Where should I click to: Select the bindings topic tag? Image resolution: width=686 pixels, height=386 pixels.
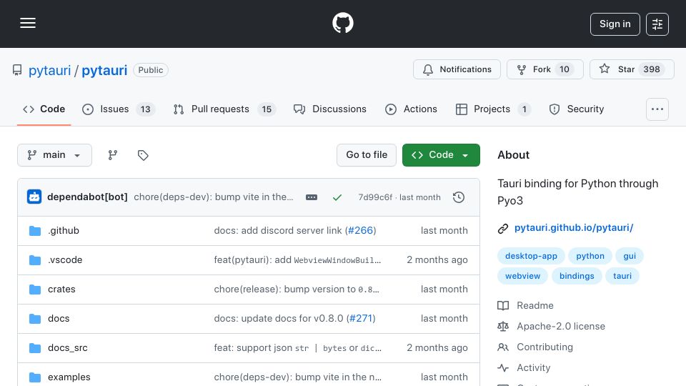(x=577, y=276)
